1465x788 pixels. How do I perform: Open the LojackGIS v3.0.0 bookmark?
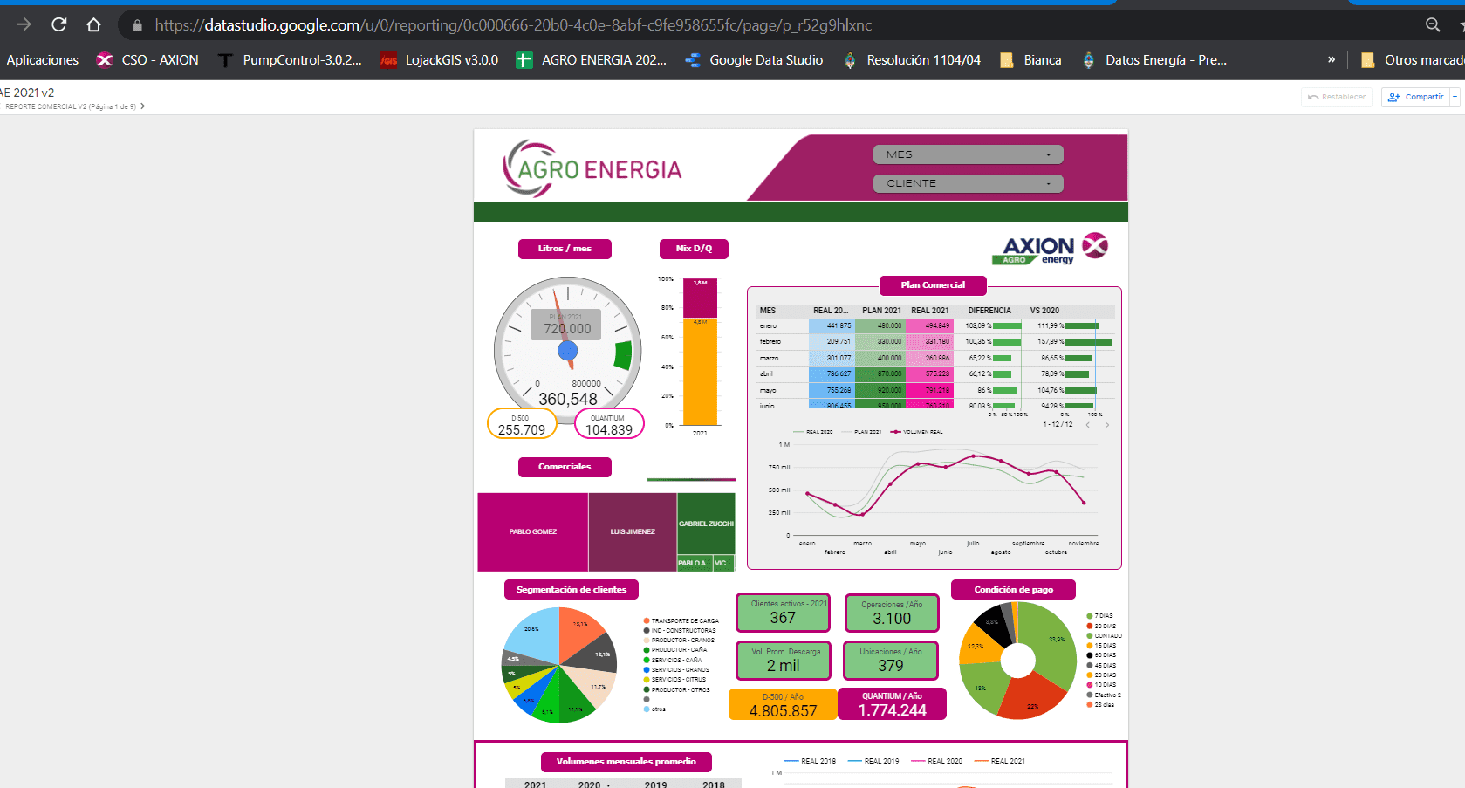pos(439,60)
